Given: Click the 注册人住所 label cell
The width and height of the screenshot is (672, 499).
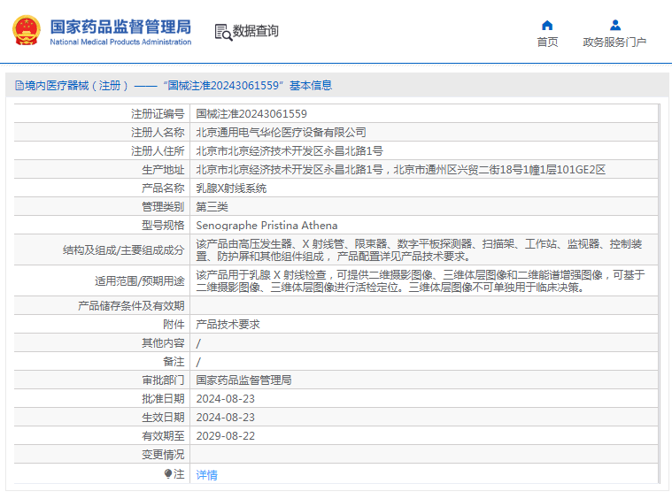Looking at the screenshot, I should 158,150.
